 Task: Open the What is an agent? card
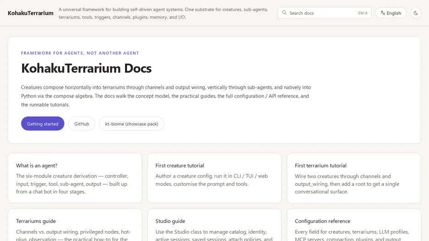pos(75,178)
